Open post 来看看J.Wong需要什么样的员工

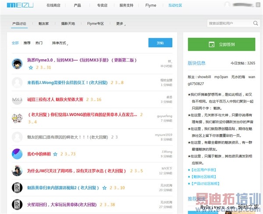coord(68,83)
